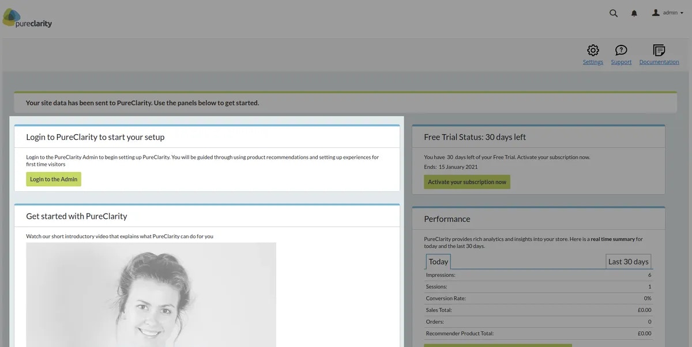This screenshot has width=692, height=347.
Task: Select the Sales Total row
Action: point(539,310)
